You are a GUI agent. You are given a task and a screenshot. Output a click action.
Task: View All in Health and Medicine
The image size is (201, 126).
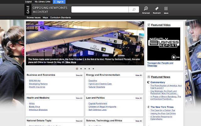point(79,98)
